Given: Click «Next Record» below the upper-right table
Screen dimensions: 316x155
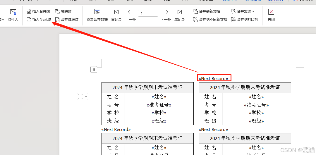Looking at the screenshot, I should click(213, 129).
